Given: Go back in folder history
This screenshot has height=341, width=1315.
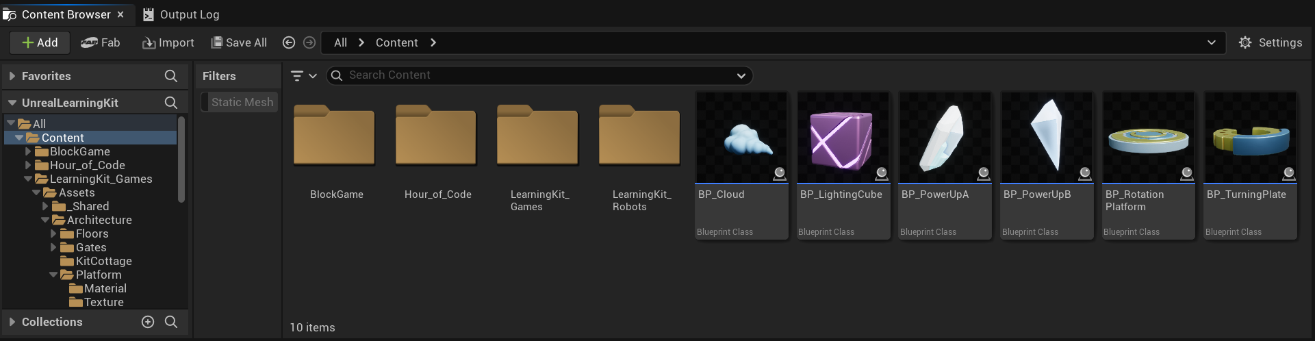Looking at the screenshot, I should click(289, 42).
